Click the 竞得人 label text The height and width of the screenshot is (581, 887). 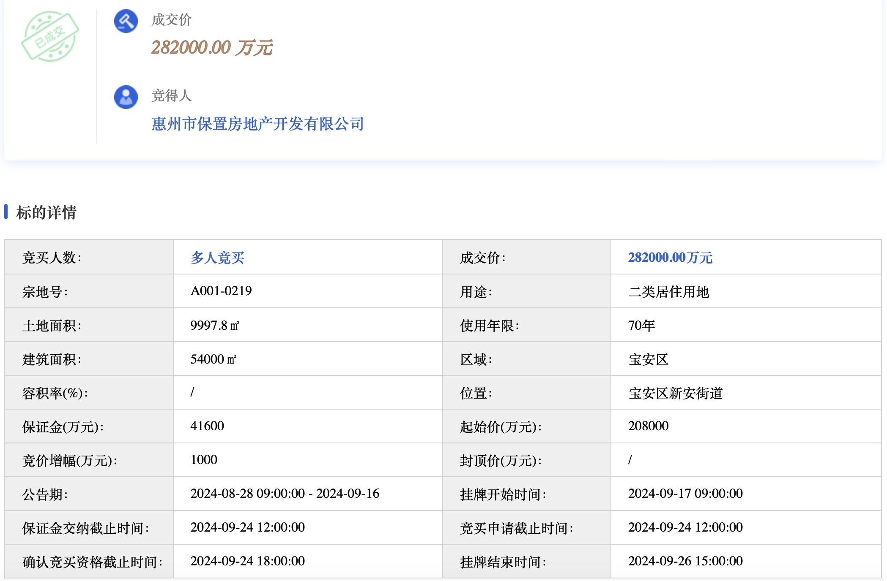coord(171,96)
